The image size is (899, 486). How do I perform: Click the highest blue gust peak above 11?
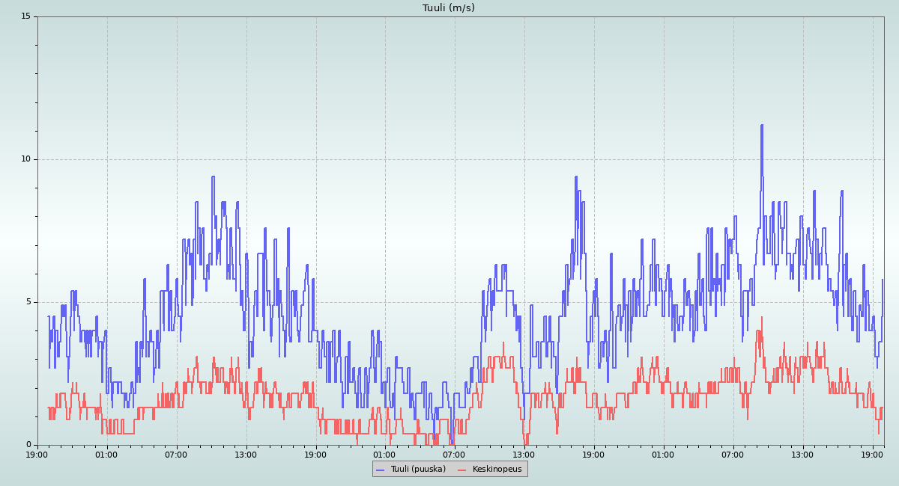click(x=761, y=126)
